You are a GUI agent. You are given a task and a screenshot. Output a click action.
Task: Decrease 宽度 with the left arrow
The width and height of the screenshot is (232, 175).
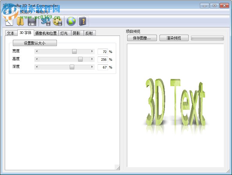[37, 51]
